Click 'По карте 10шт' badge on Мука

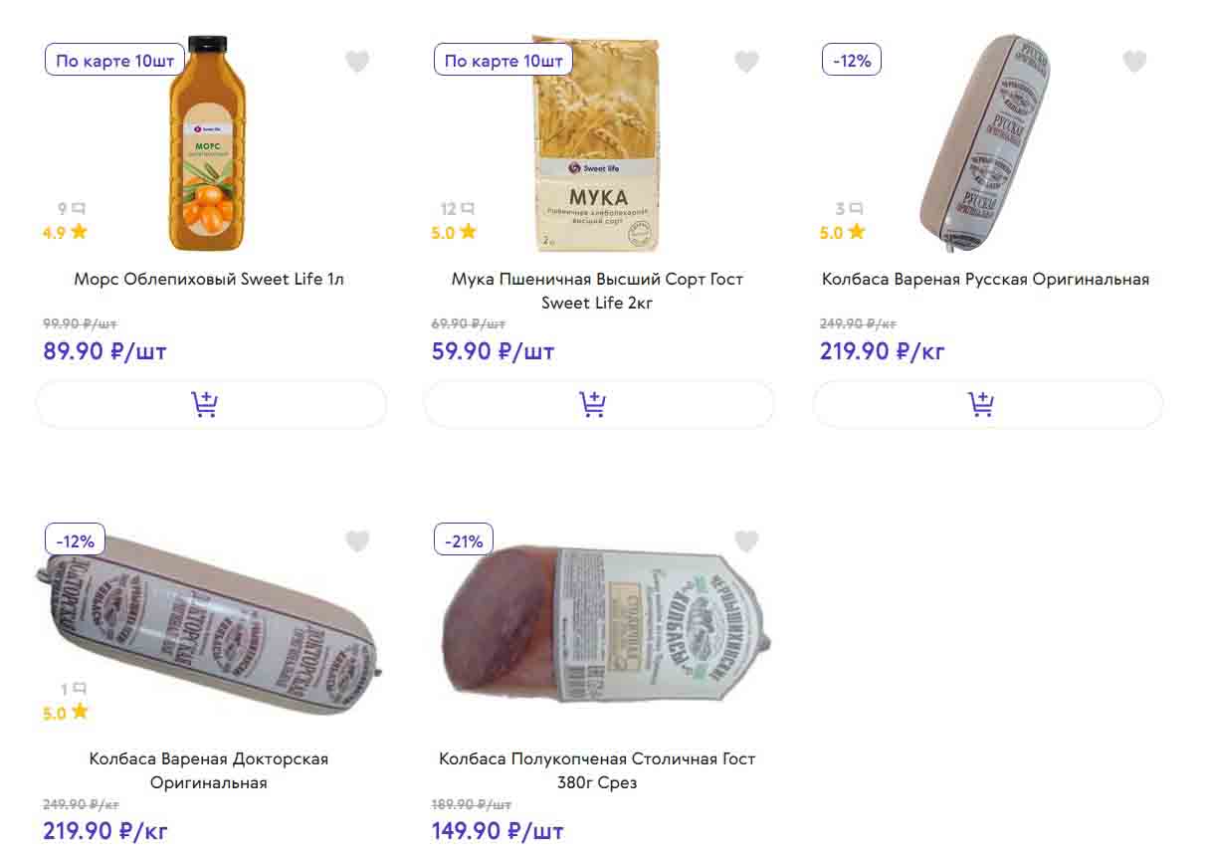coord(504,61)
